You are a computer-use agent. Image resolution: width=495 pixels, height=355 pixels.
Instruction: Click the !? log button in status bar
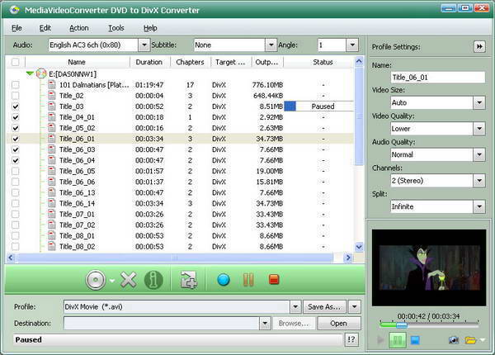[x=351, y=340]
